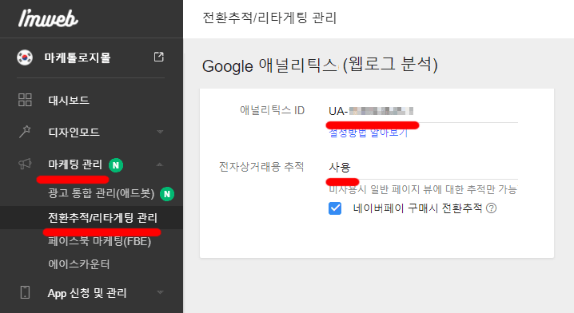
Task: Open 광고 통합 관리(애드봇) submenu
Action: tap(101, 193)
